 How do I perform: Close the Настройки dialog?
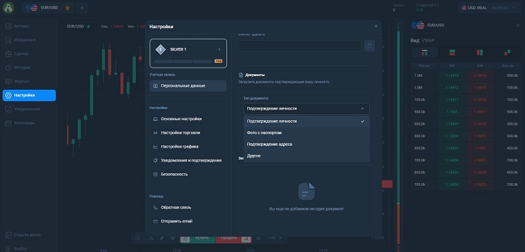point(375,26)
